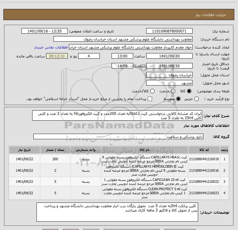This screenshot has height=230, width=238.
Task: Click the نام کالا column header
Action: point(145,150)
